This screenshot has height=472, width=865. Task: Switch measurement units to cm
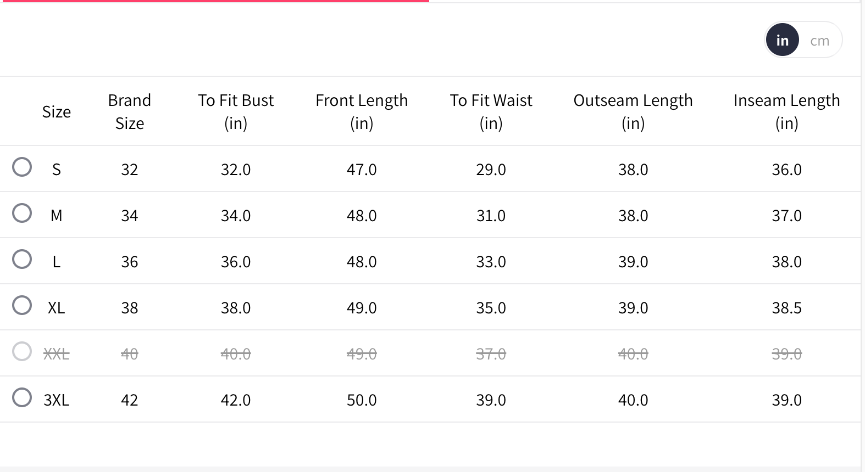click(x=819, y=41)
